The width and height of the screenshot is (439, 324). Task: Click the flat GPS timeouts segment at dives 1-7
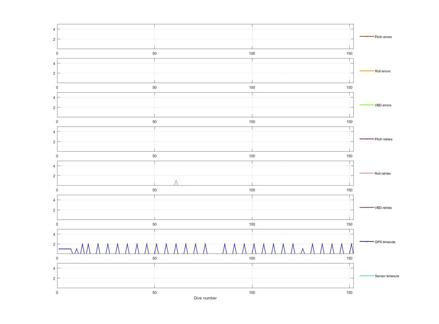click(x=65, y=249)
